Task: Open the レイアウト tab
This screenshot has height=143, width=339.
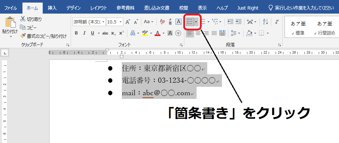Action: 99,8
